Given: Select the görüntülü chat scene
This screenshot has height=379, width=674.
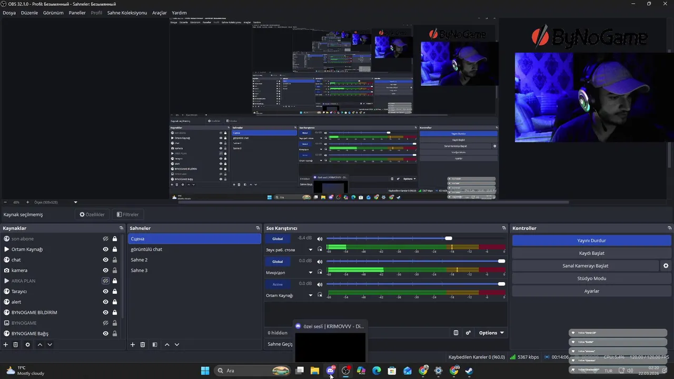Looking at the screenshot, I should [x=195, y=250].
